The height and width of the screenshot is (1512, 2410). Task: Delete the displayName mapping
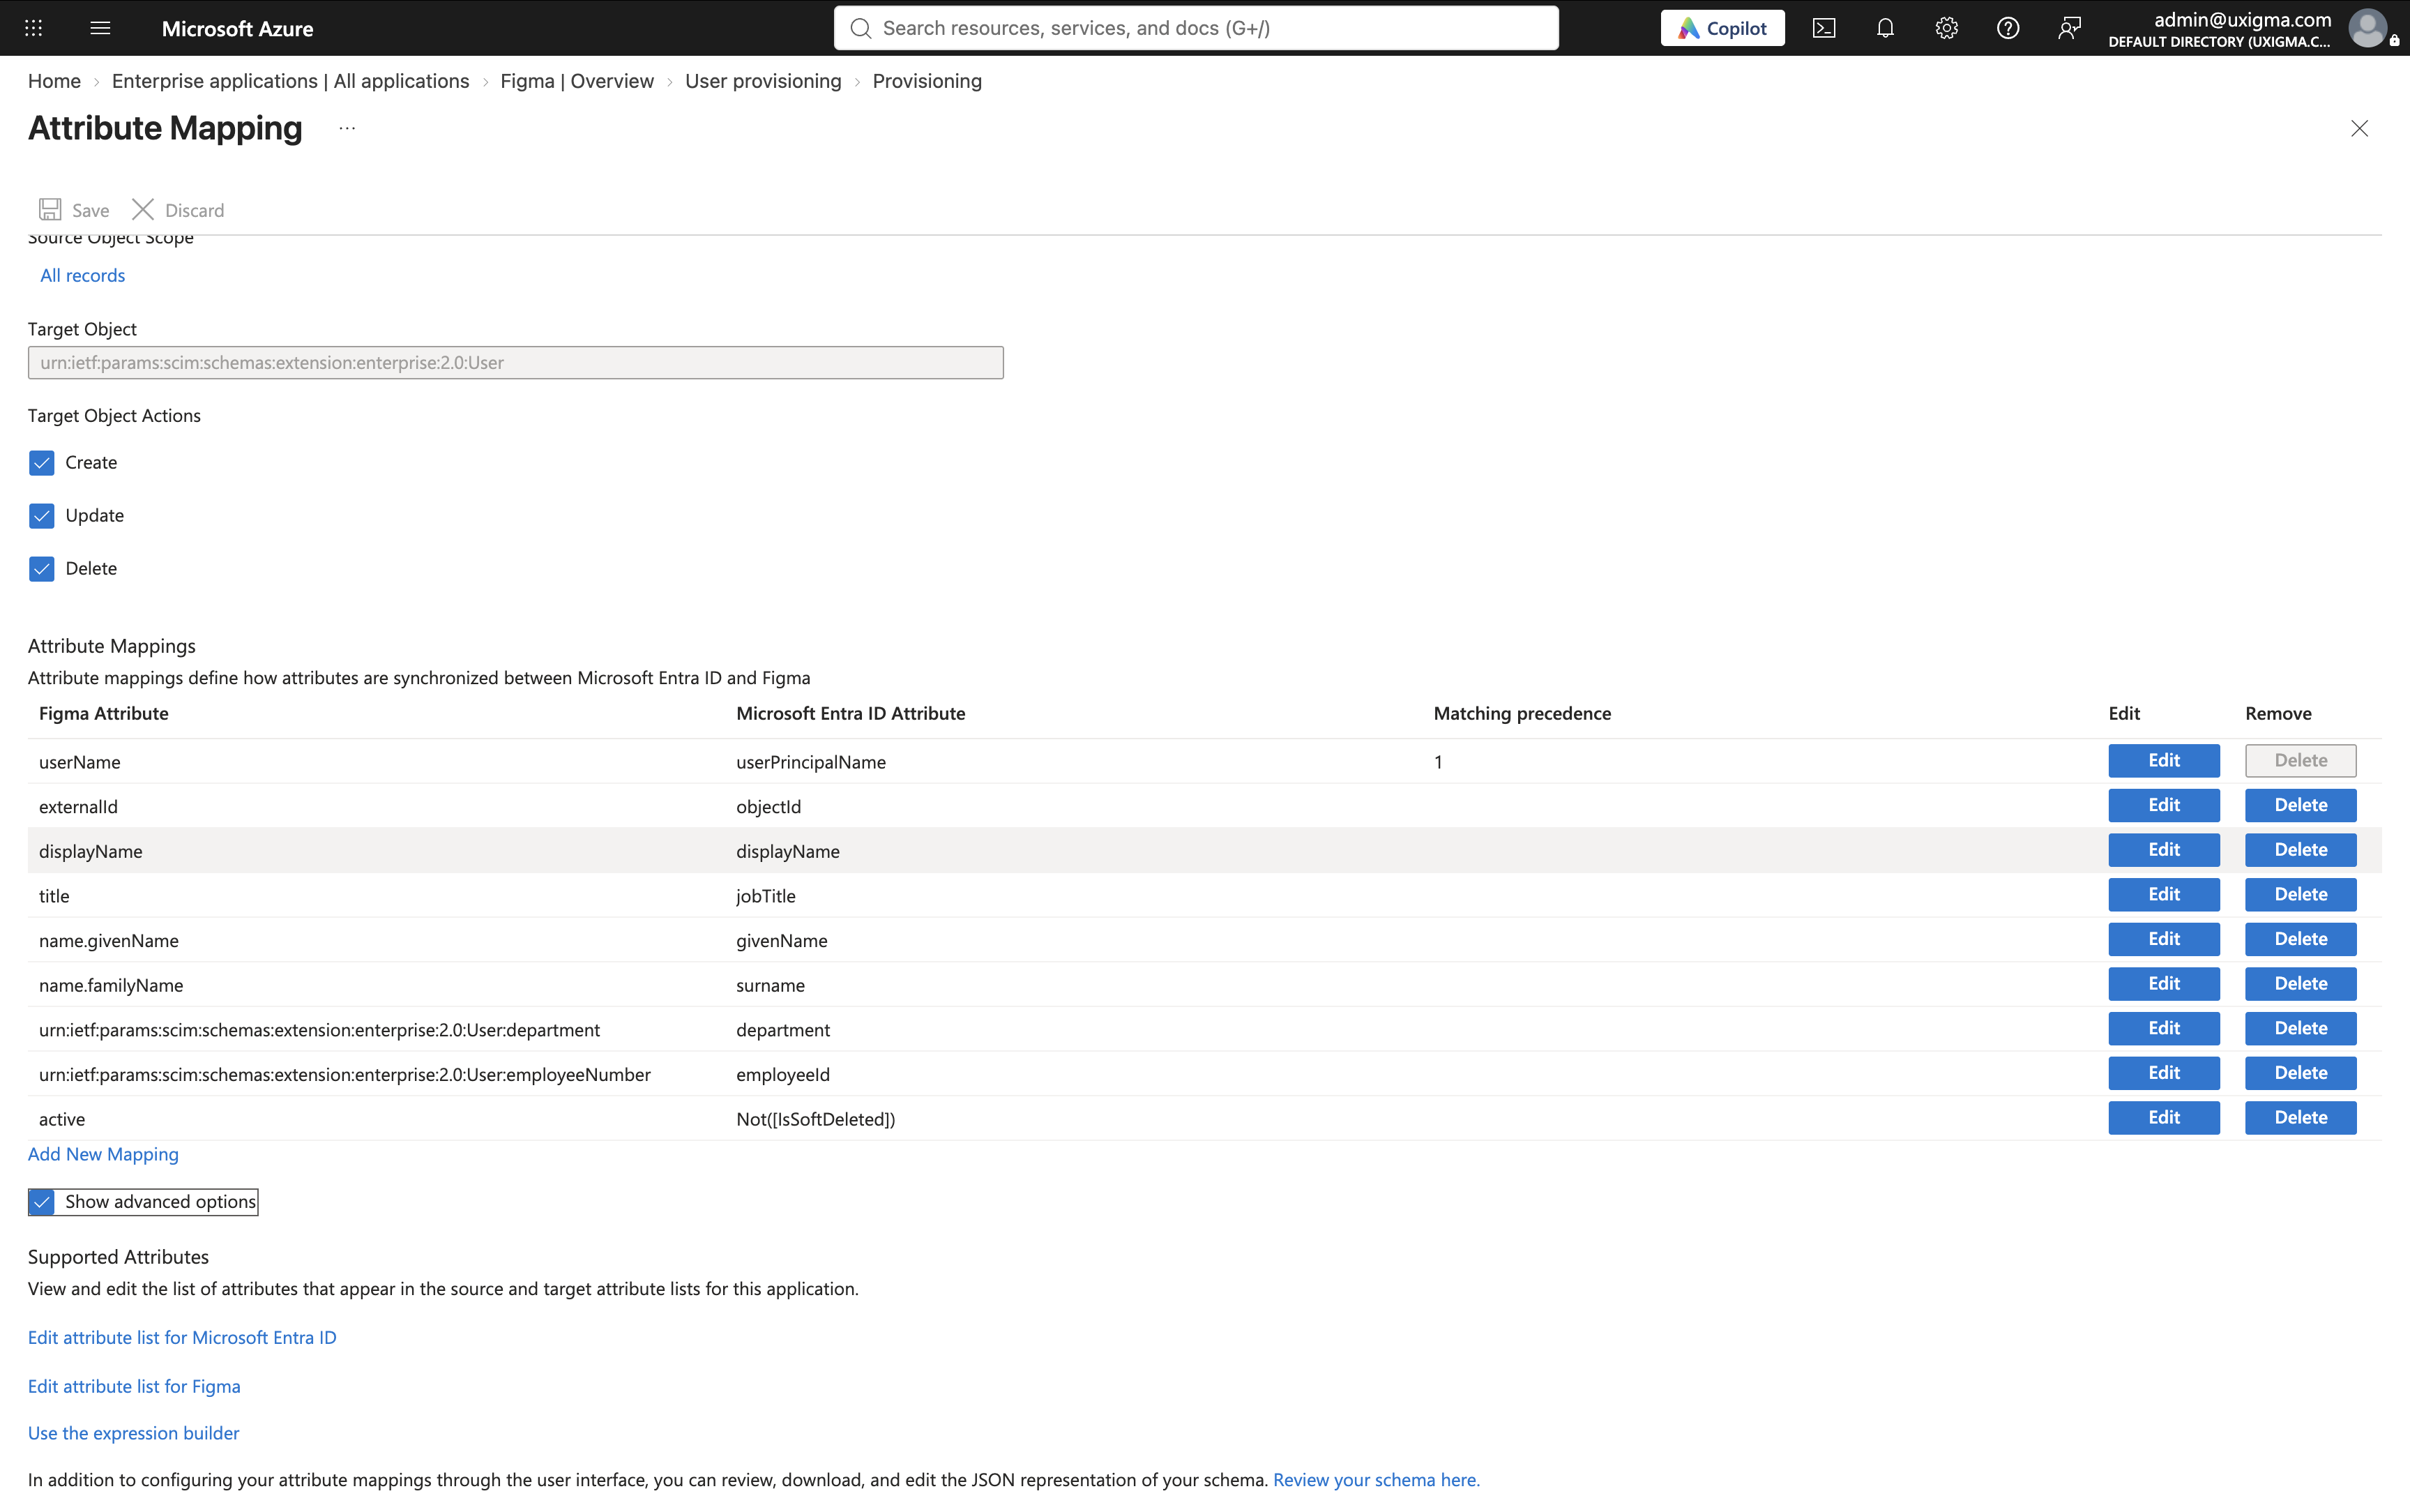[2300, 850]
